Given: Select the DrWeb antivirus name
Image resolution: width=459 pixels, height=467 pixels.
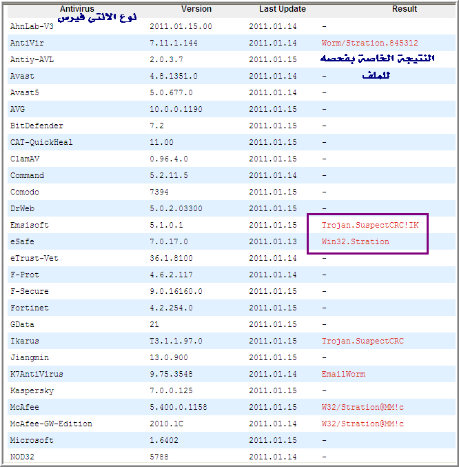Looking at the screenshot, I should tap(22, 208).
